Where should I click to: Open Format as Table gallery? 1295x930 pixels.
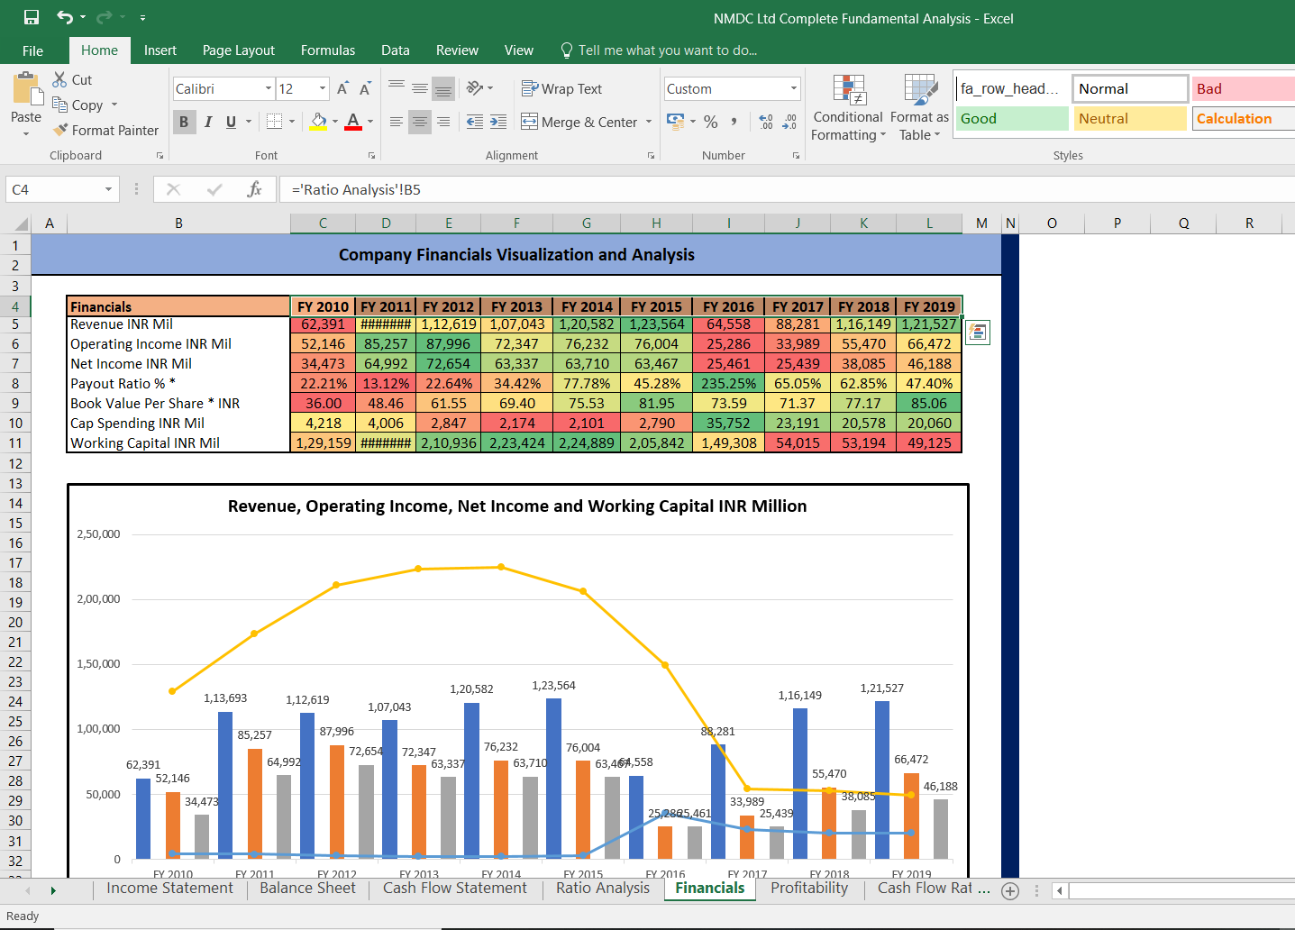919,108
